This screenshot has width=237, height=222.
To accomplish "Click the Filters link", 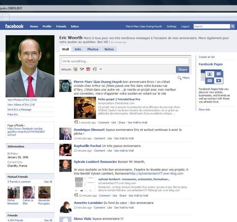I will 186,78.
